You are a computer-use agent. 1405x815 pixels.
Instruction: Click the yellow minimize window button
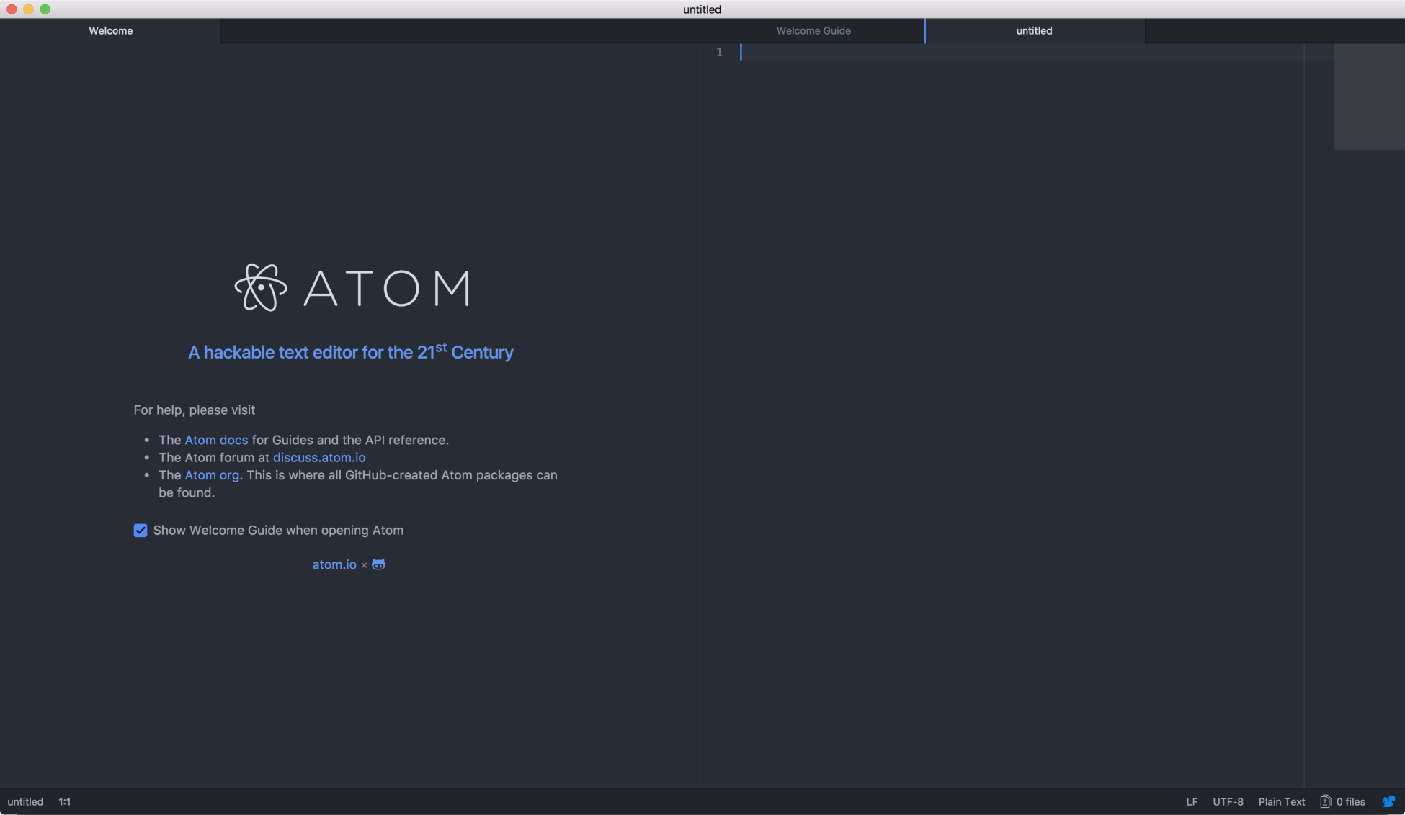pos(28,9)
